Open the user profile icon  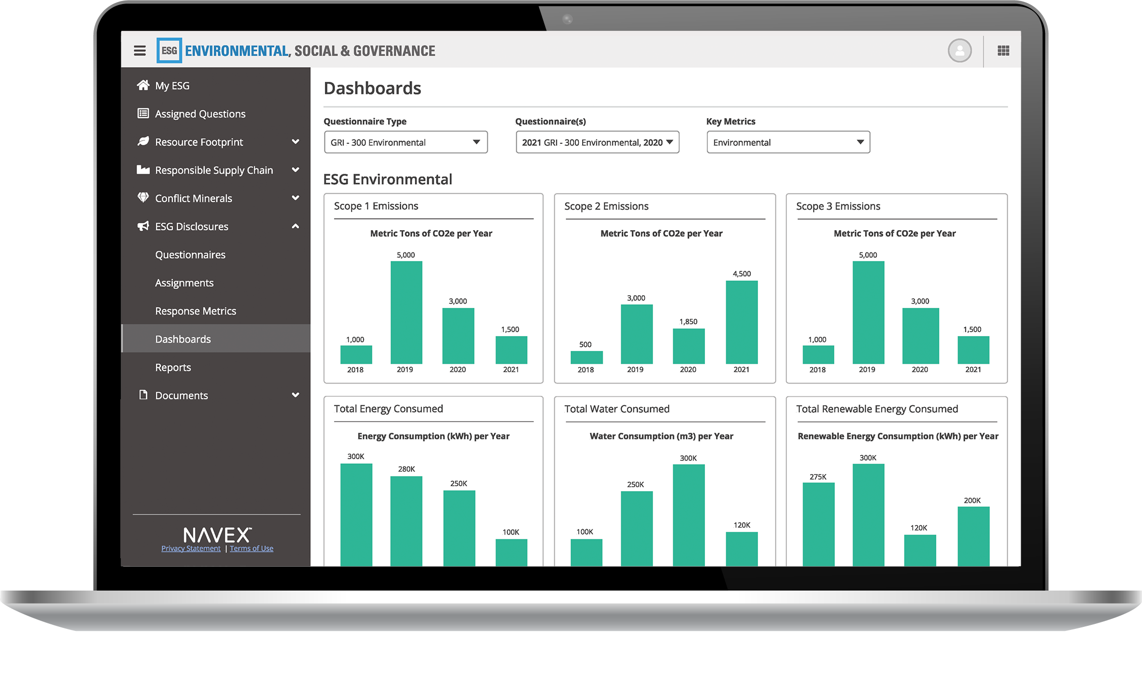(x=960, y=50)
